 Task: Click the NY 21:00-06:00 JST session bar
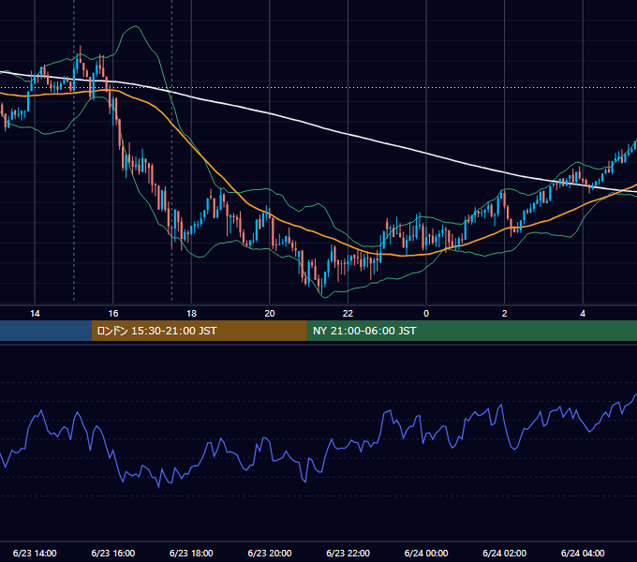click(471, 331)
